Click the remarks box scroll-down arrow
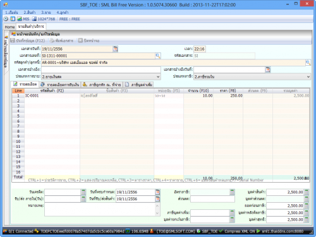This screenshot has height=237, width=316. pos(157,213)
